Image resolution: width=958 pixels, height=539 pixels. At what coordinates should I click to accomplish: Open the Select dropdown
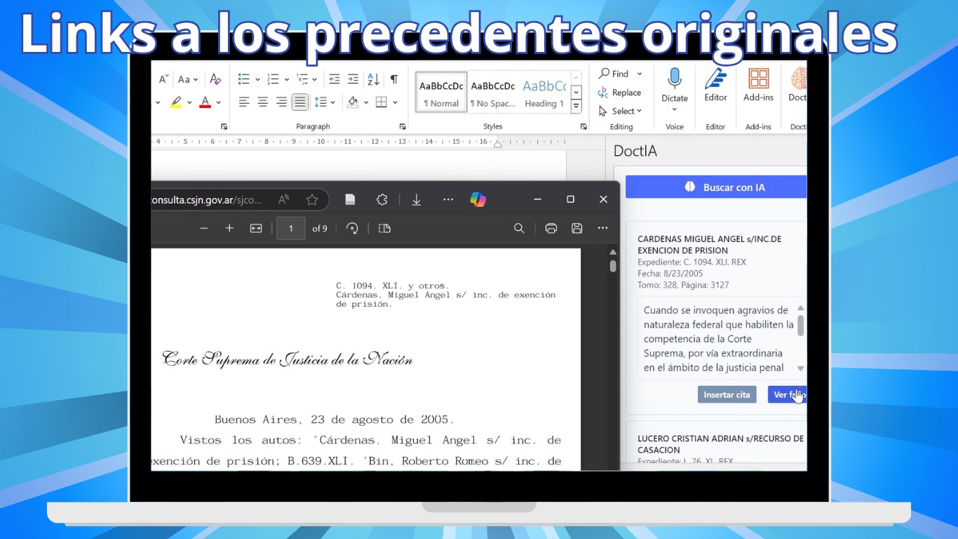(620, 111)
